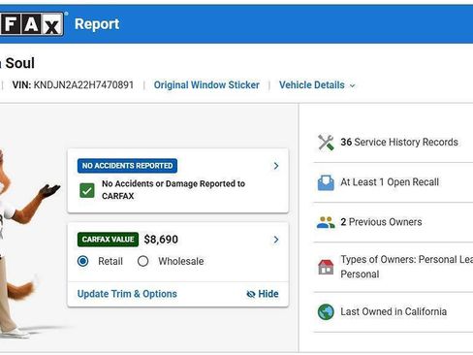Open the No Accidents Reported chevron
Image resolution: width=473 pixels, height=355 pixels.
(276, 166)
